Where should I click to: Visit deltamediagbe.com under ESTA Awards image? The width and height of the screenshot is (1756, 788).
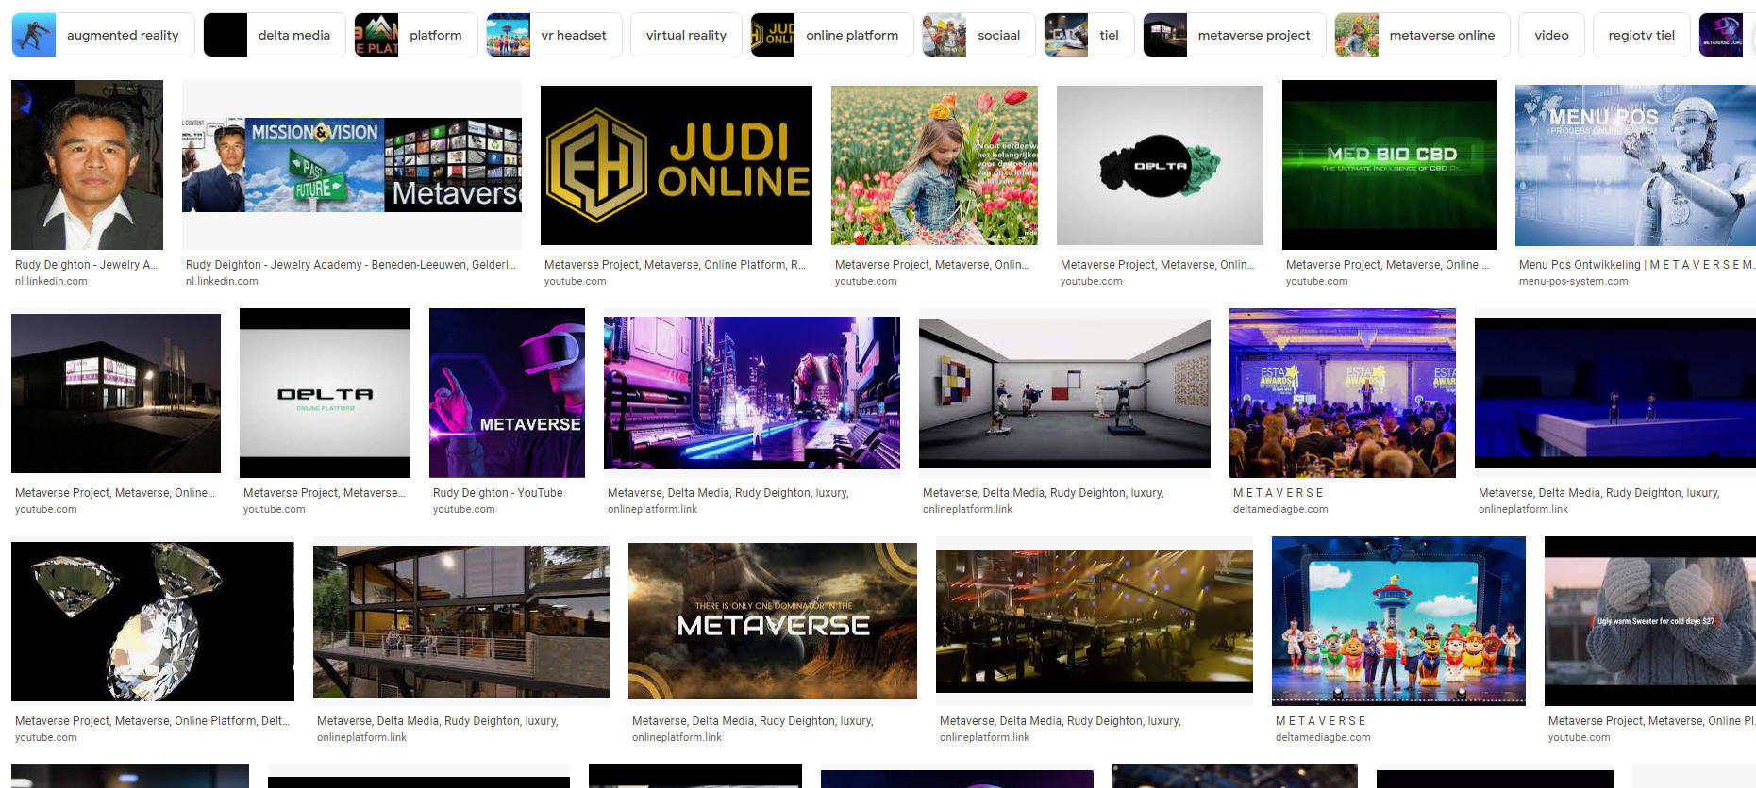[x=1280, y=509]
